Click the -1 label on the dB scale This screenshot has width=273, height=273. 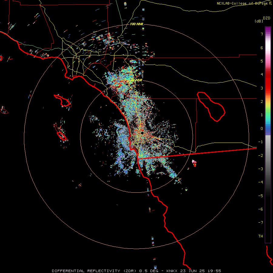click(x=261, y=142)
